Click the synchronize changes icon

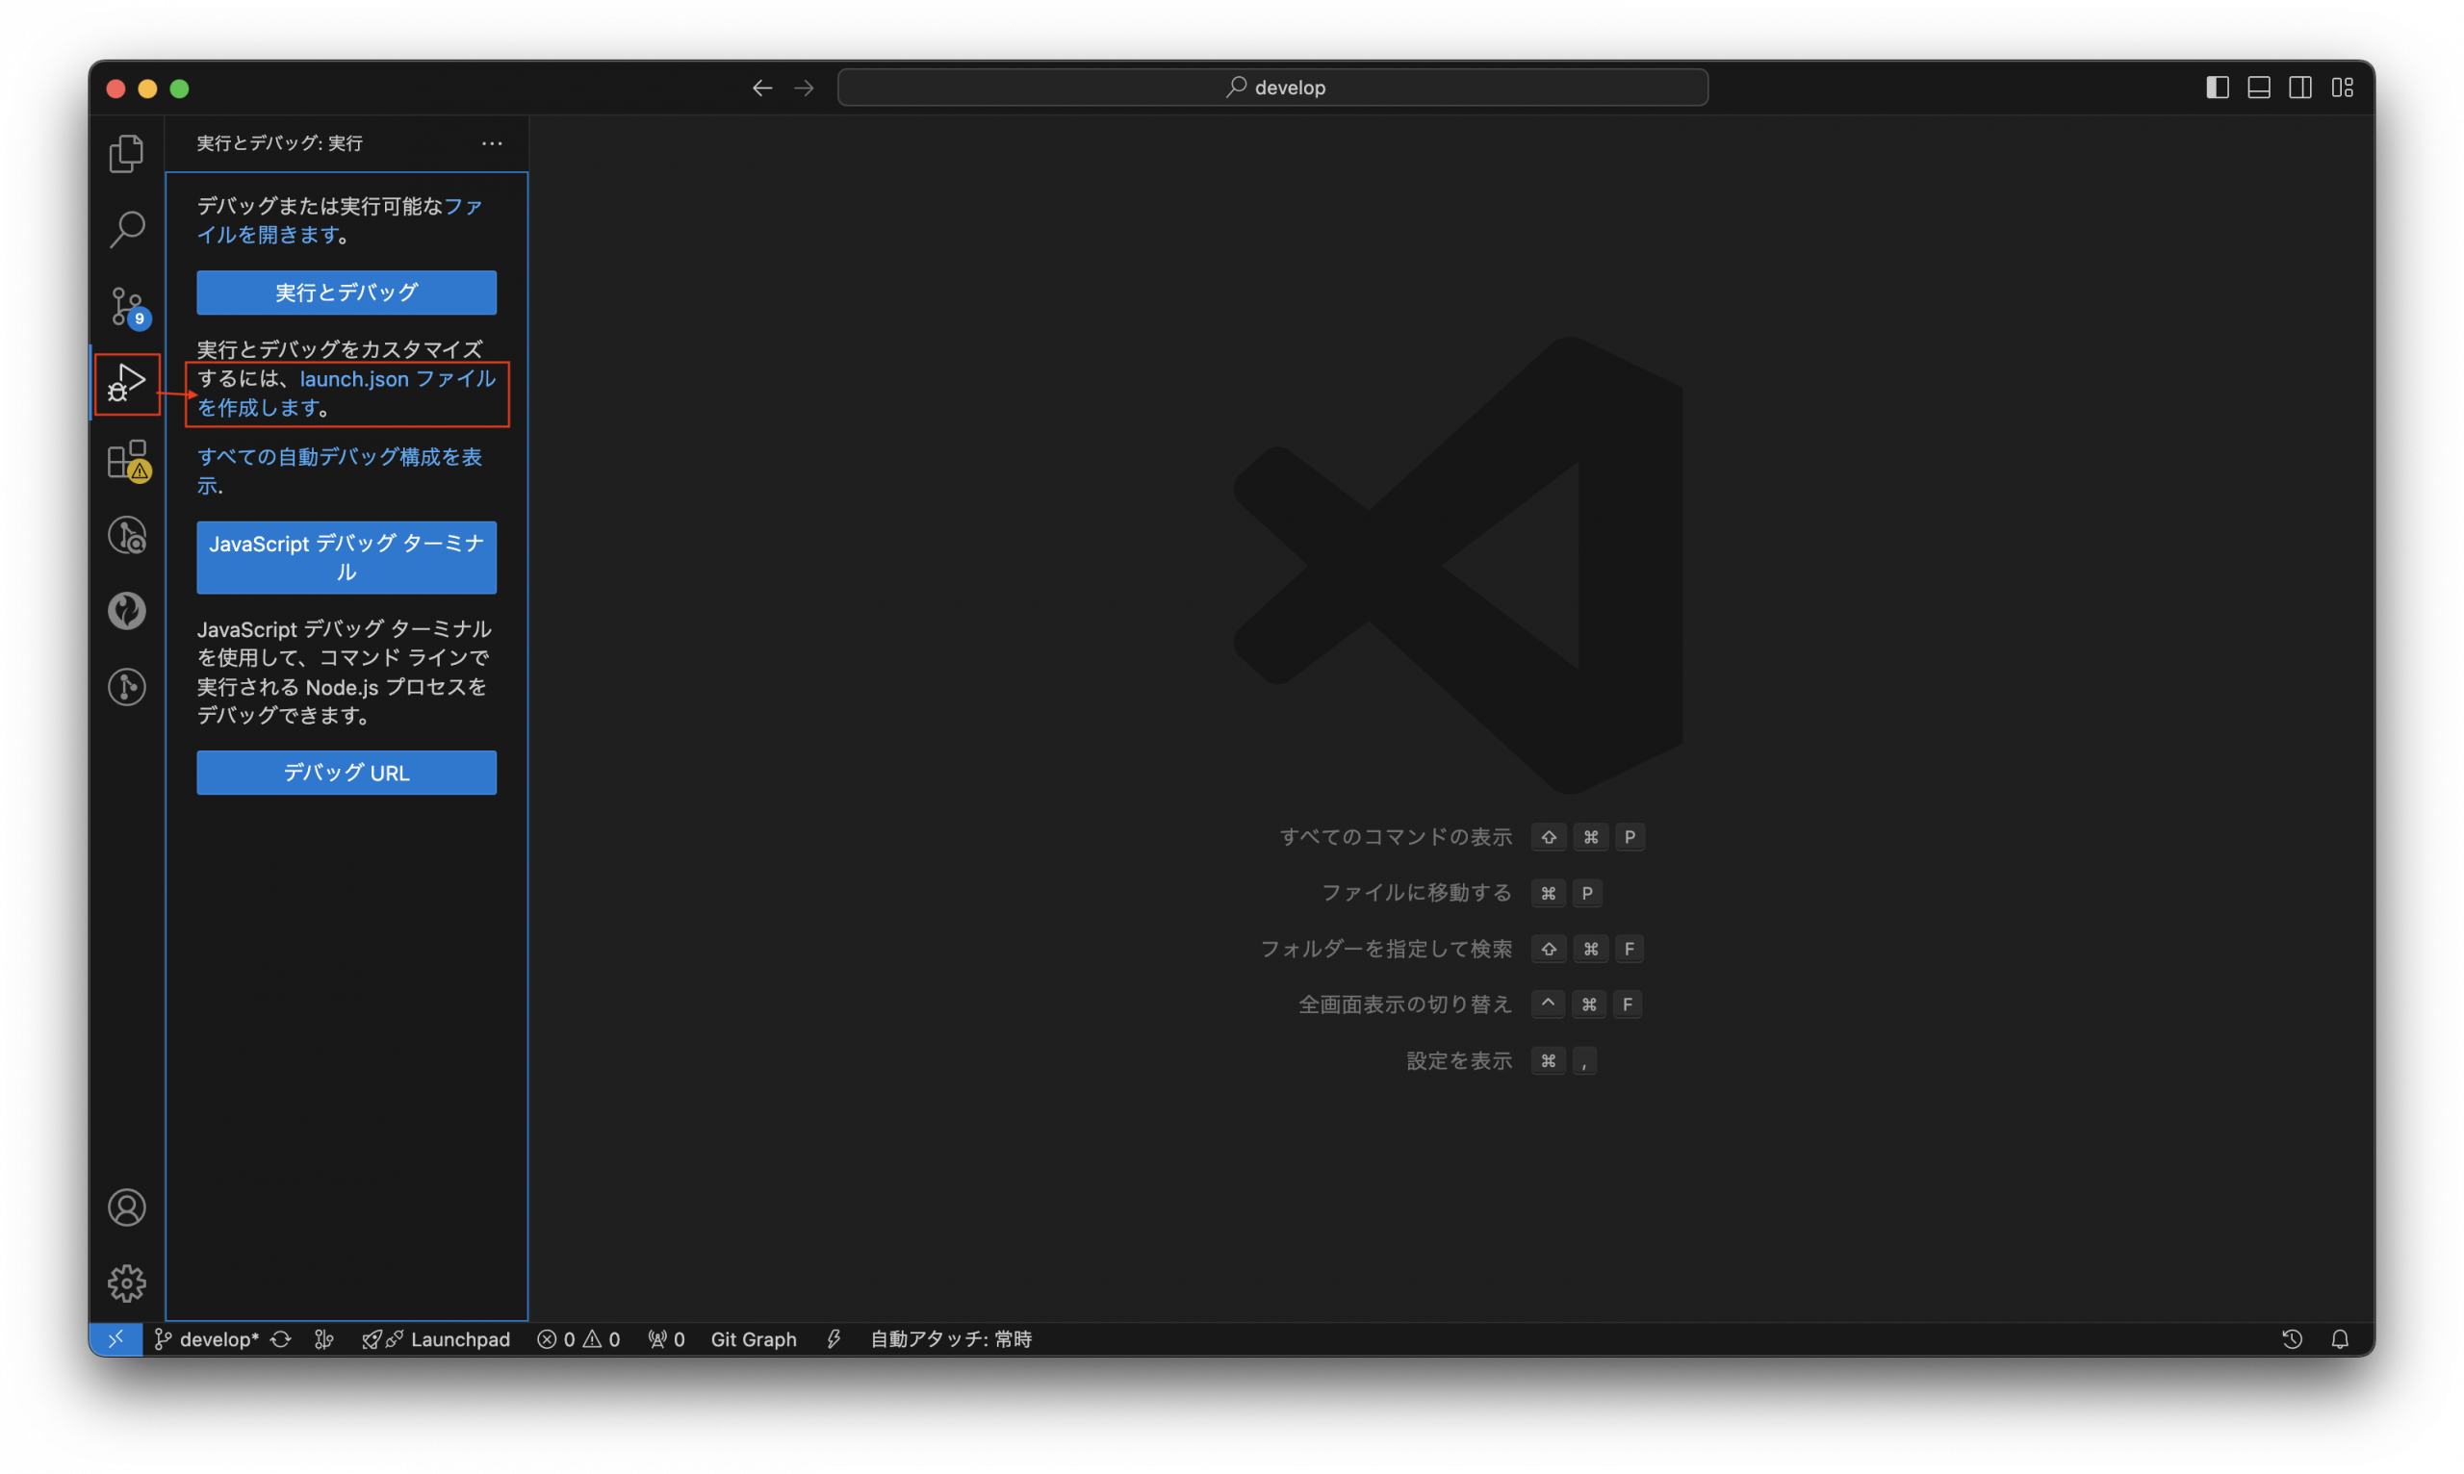coord(281,1339)
